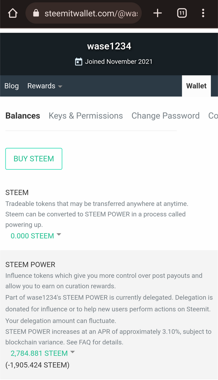The width and height of the screenshot is (218, 380).
Task: Open the Change Password tab
Action: (166, 116)
